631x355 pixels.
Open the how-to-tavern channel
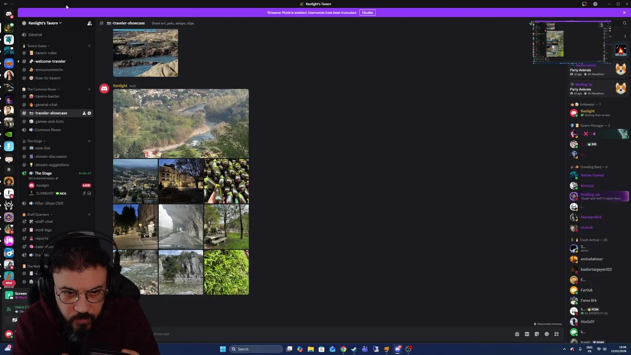click(57, 78)
